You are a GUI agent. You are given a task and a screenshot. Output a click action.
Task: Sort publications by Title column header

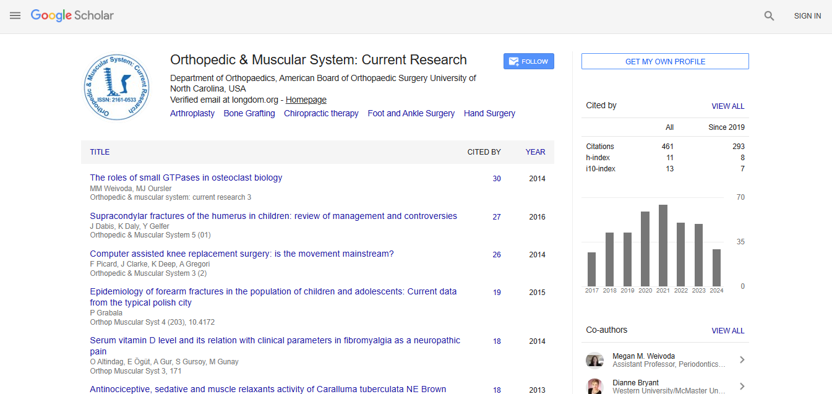click(100, 152)
